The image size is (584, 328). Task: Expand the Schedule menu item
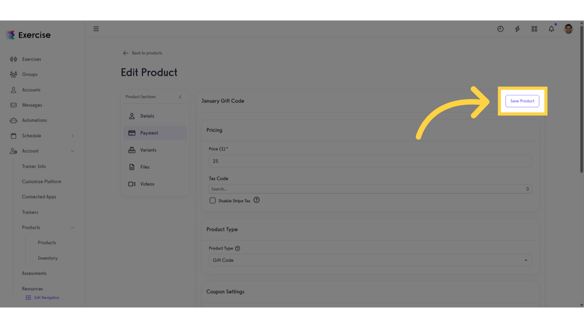coord(33,135)
